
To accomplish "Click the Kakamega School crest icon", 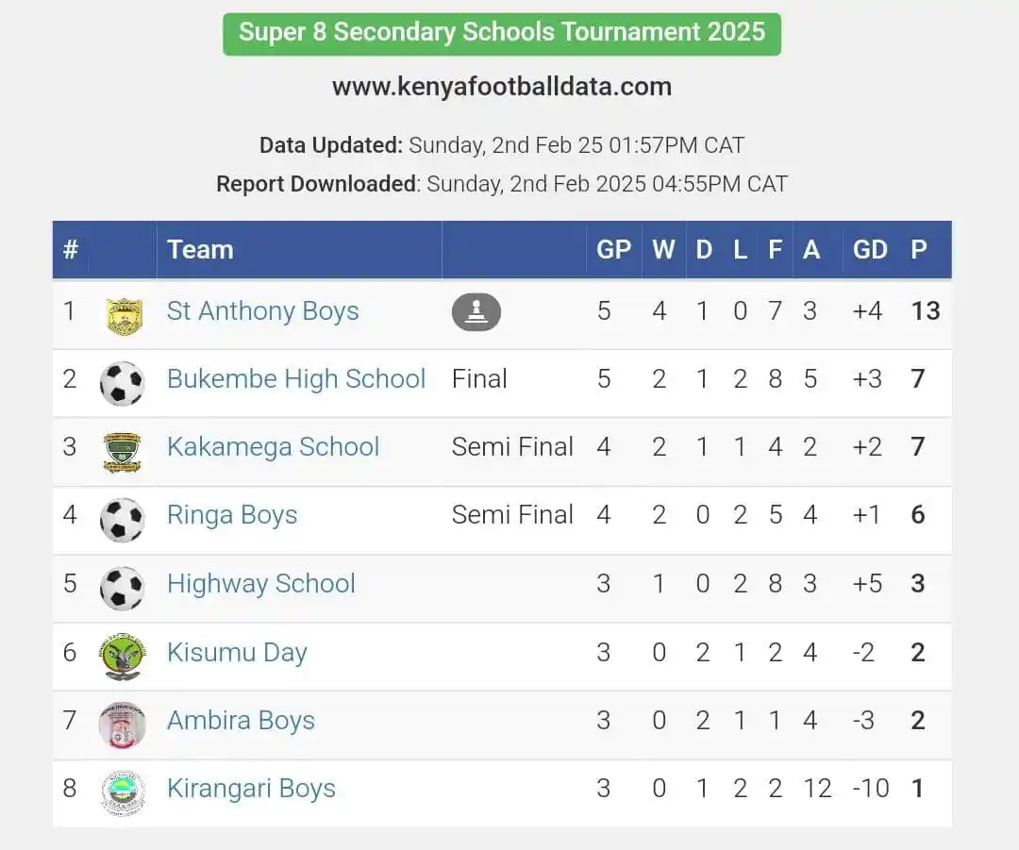I will (122, 452).
